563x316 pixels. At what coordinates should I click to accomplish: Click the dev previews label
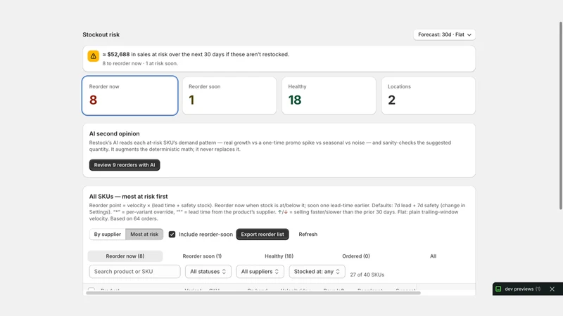point(519,289)
